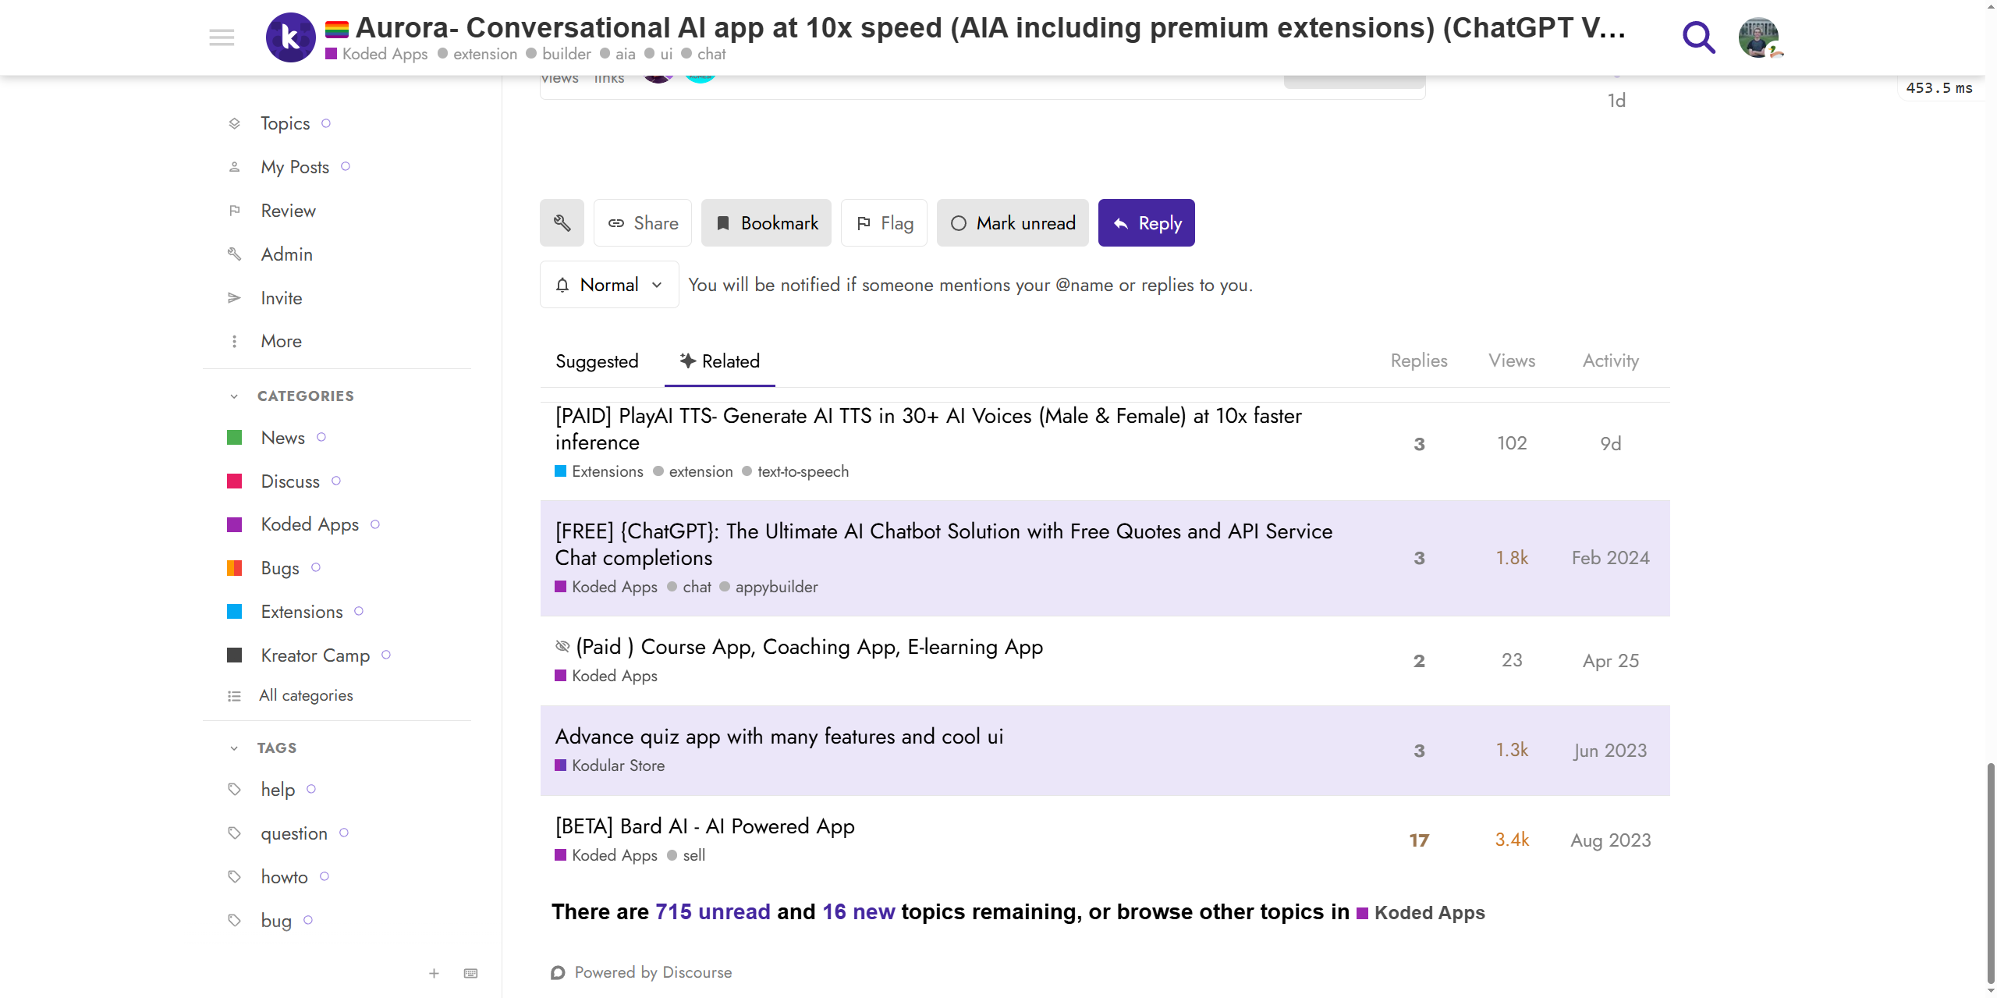Open the News category
The image size is (1997, 998).
[283, 438]
